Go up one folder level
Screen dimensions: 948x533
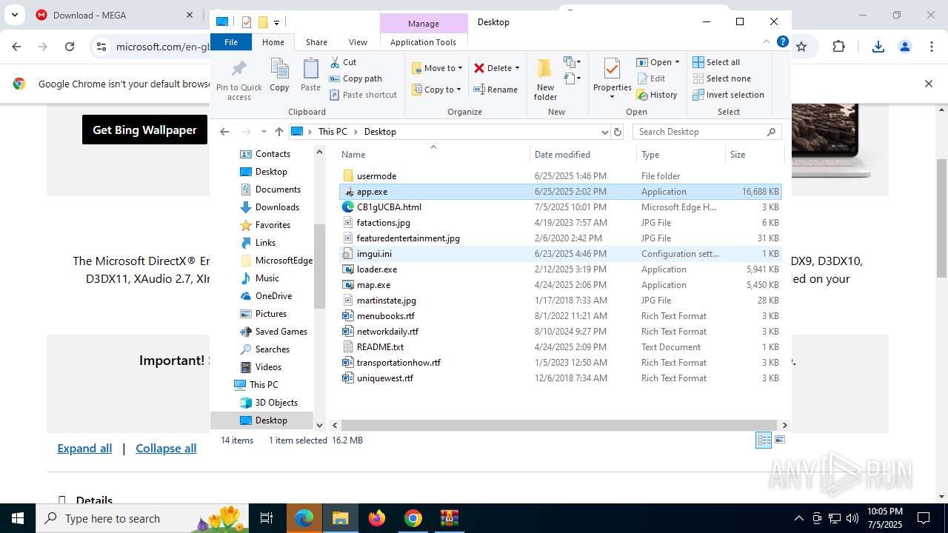pos(278,132)
